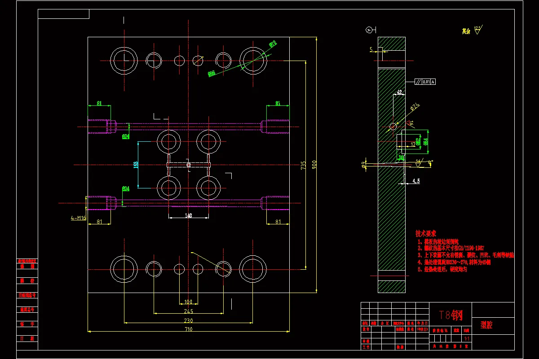Select the 4-M16 thread callout

(78, 218)
